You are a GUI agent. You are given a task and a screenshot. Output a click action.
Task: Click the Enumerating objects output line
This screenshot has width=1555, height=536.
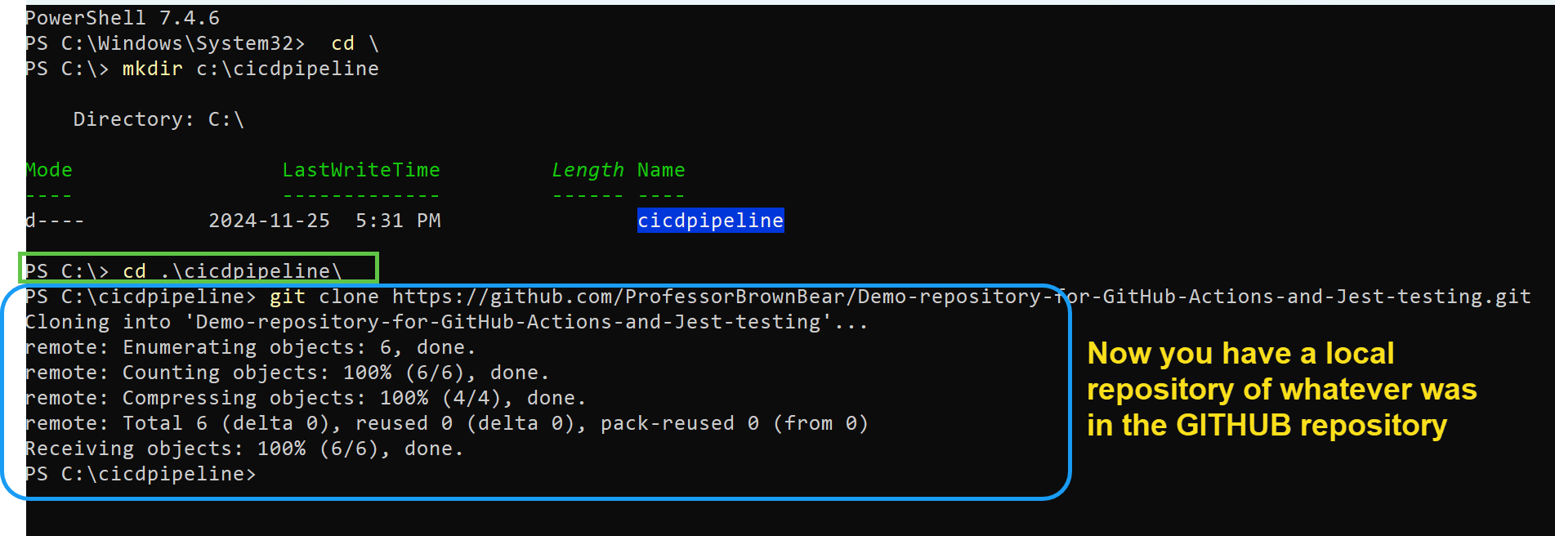[250, 347]
